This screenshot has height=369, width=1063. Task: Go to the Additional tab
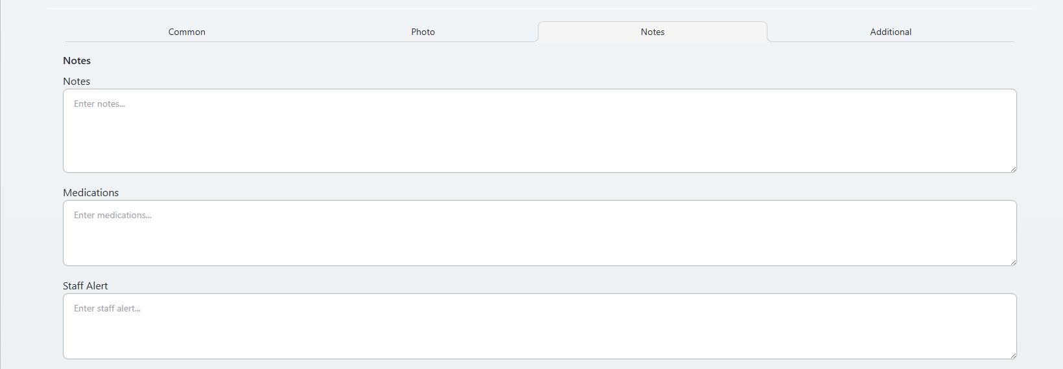891,32
